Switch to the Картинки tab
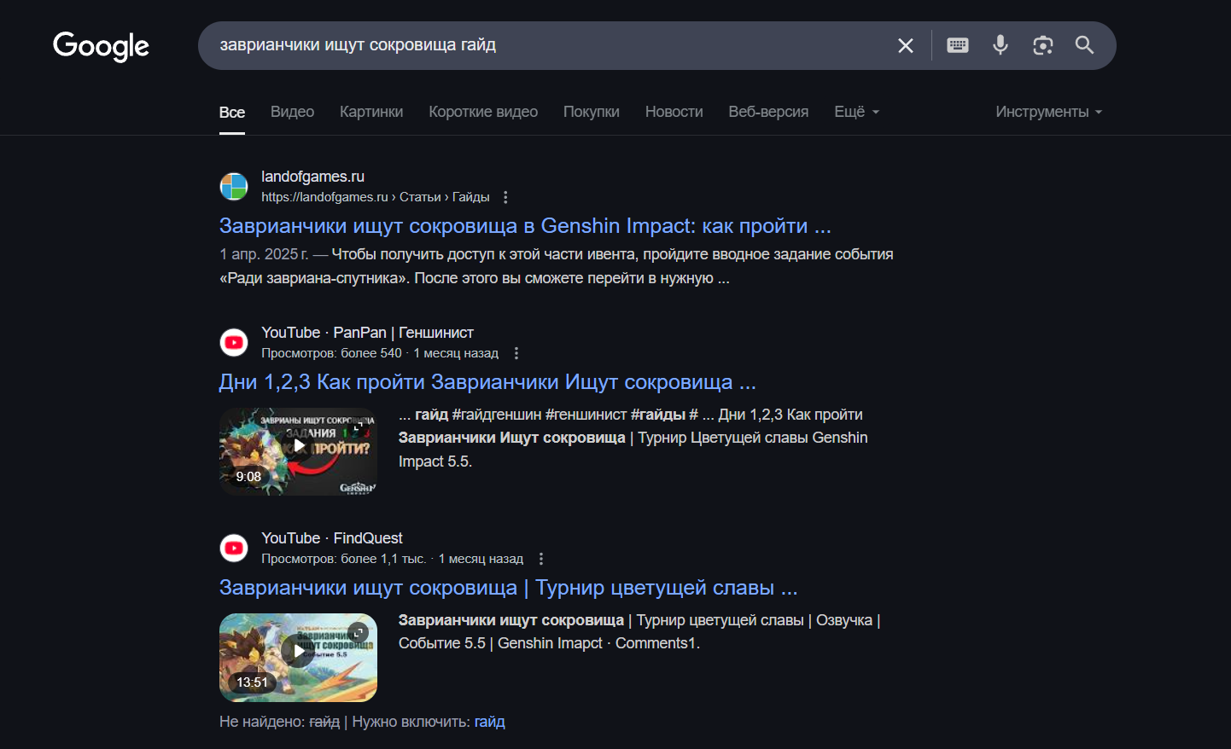This screenshot has height=749, width=1231. tap(371, 112)
